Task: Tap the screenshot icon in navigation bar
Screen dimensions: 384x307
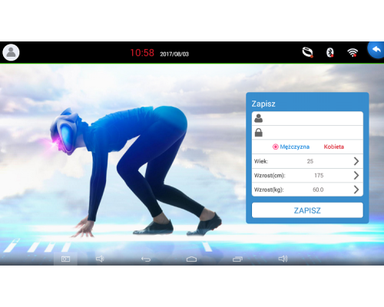Action: [65, 259]
